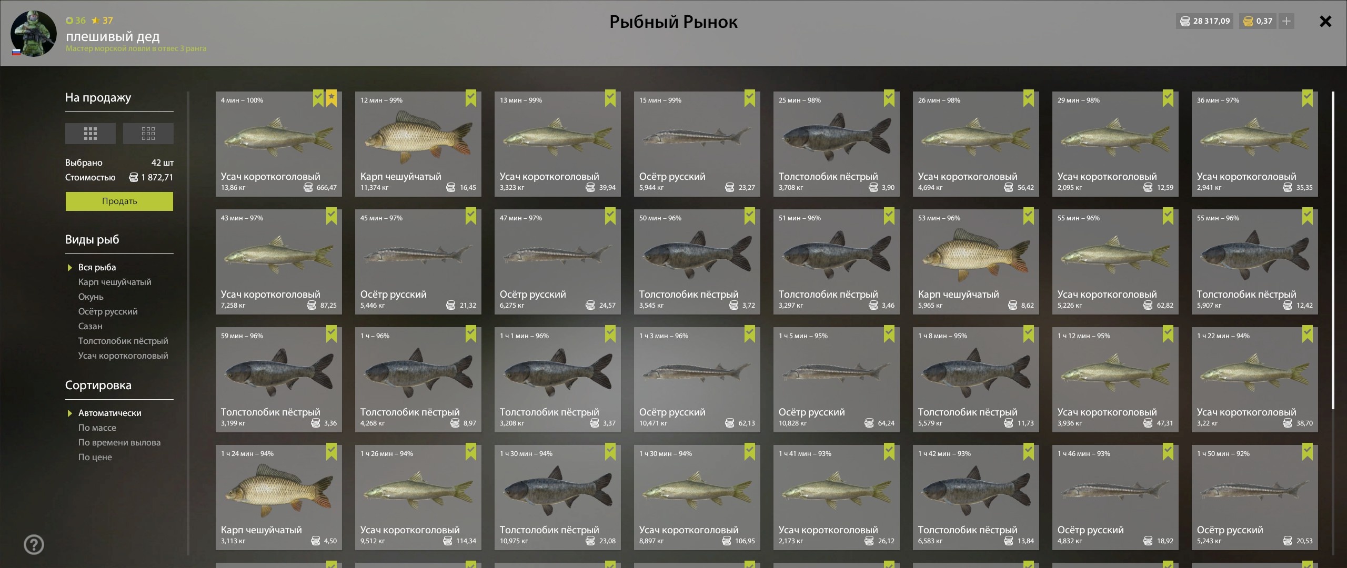
Task: Filter the list by Осётр русский
Action: (x=108, y=311)
